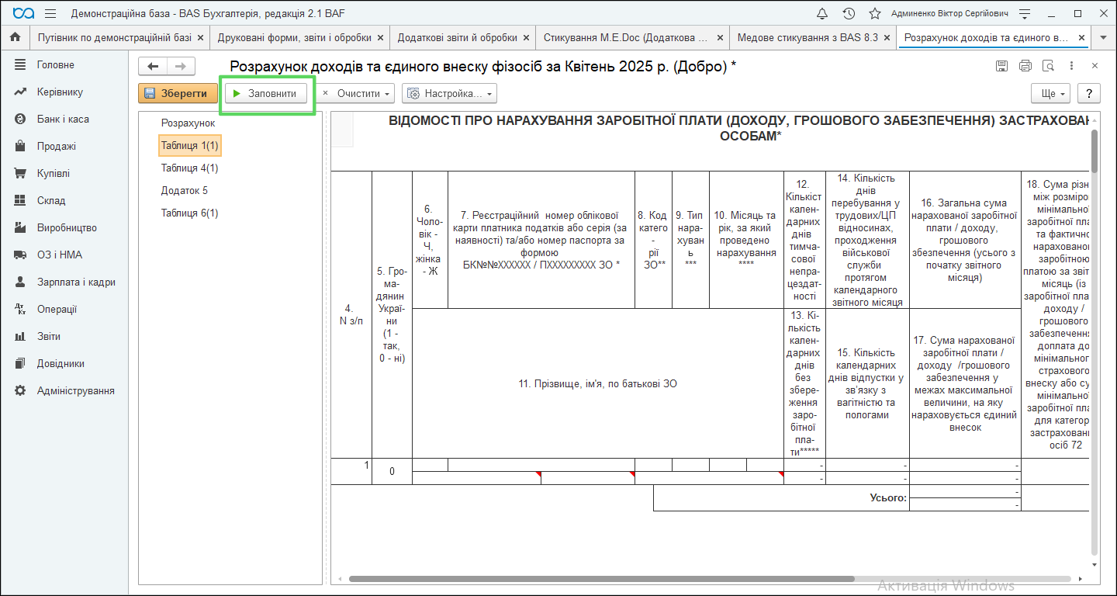1117x596 pixels.
Task: Click column header 11. Прізвище, ім'я, по батькові ЗО
Action: pos(597,383)
